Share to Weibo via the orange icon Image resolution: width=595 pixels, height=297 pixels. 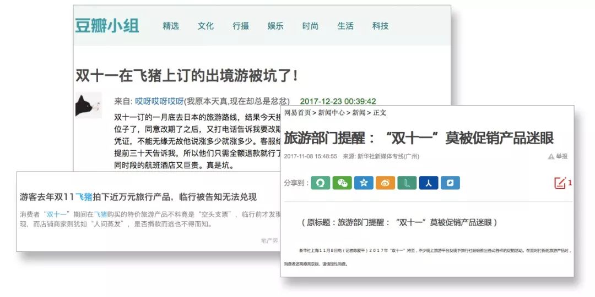pyautogui.click(x=385, y=183)
